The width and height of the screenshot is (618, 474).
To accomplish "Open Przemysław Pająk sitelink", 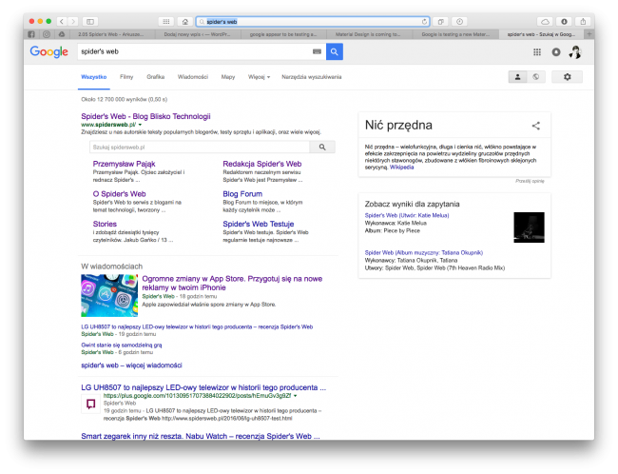I will coord(125,164).
